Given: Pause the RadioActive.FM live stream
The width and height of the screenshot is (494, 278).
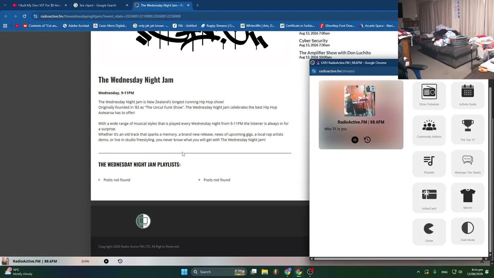Looking at the screenshot, I should coord(355,140).
